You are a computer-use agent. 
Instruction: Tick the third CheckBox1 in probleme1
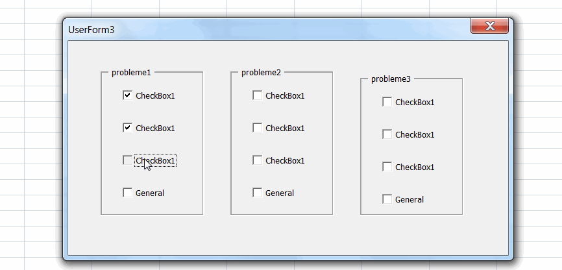coord(127,160)
